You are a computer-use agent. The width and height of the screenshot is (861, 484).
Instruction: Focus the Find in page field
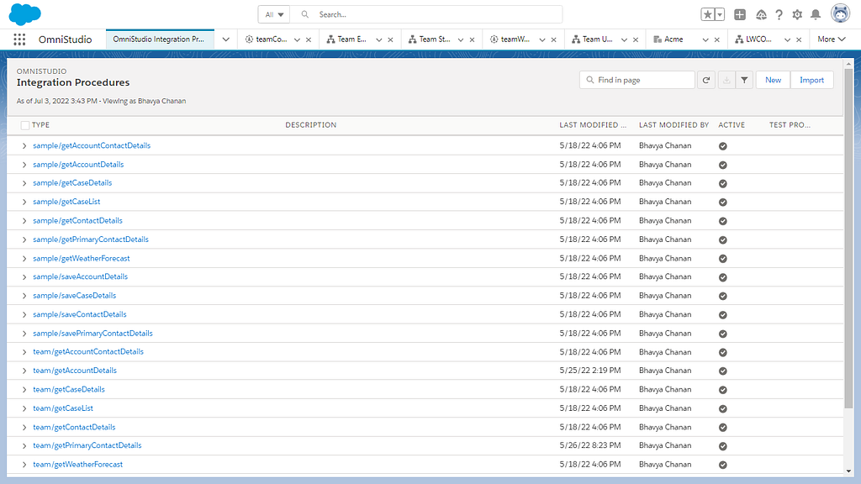tap(637, 80)
